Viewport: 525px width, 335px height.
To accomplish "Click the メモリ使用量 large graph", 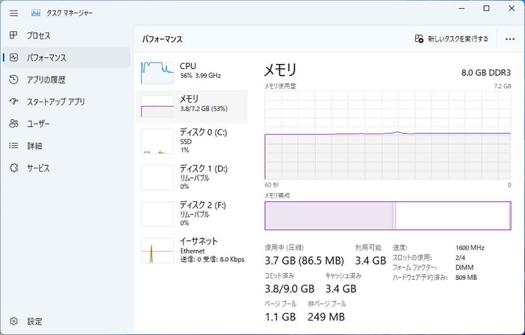I will (388, 135).
